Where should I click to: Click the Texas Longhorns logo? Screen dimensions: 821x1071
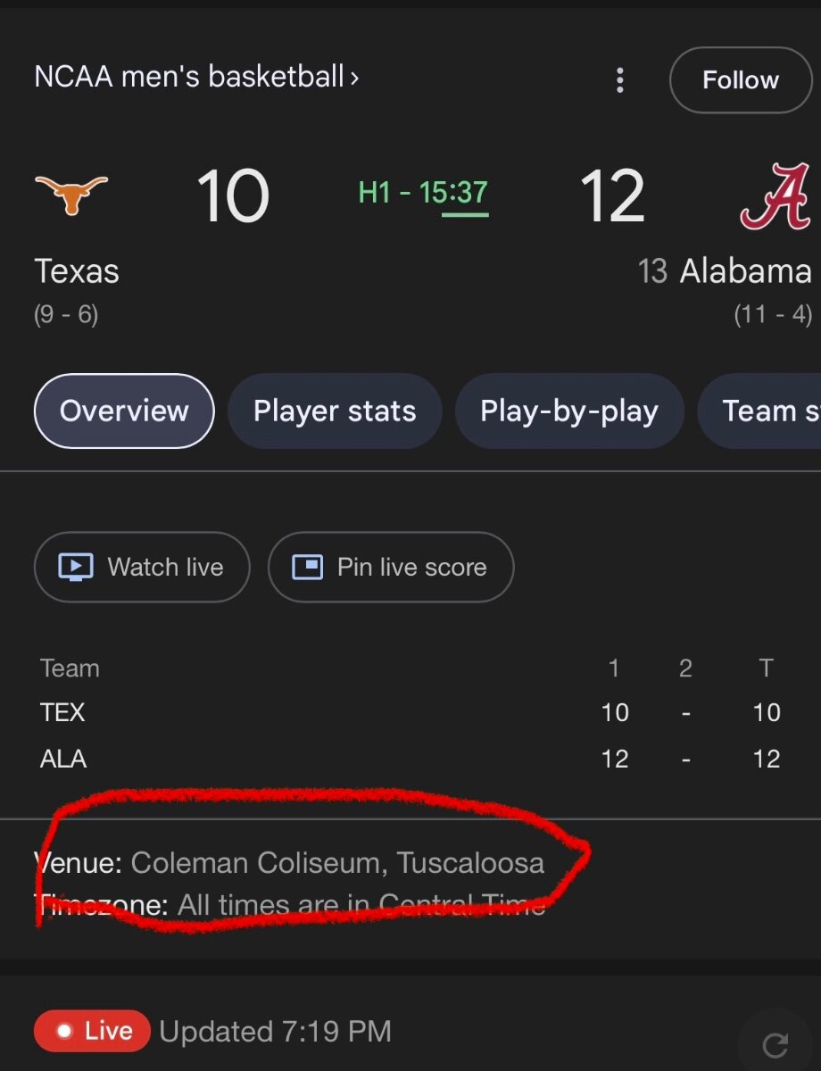tap(70, 194)
